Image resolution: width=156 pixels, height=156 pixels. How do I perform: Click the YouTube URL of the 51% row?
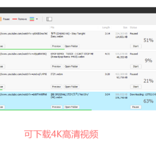[x=24, y=34]
